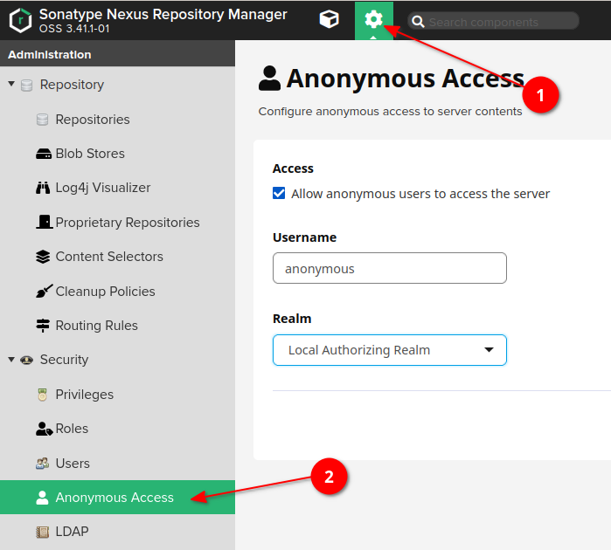Click the Roles user-tag icon

tap(44, 429)
